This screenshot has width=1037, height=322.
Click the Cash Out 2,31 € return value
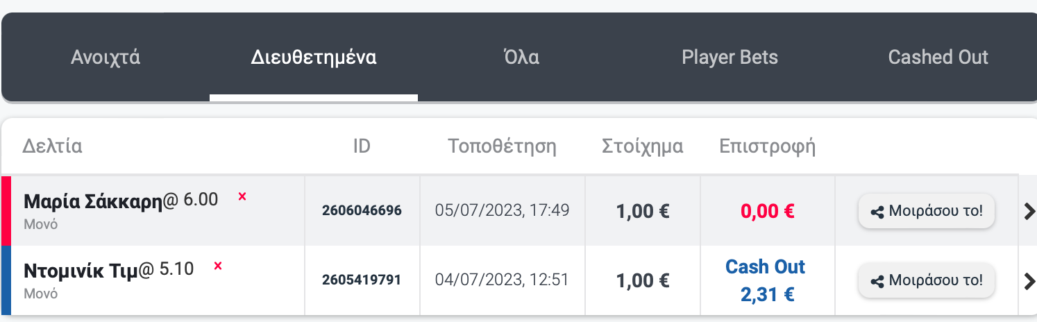(x=767, y=280)
